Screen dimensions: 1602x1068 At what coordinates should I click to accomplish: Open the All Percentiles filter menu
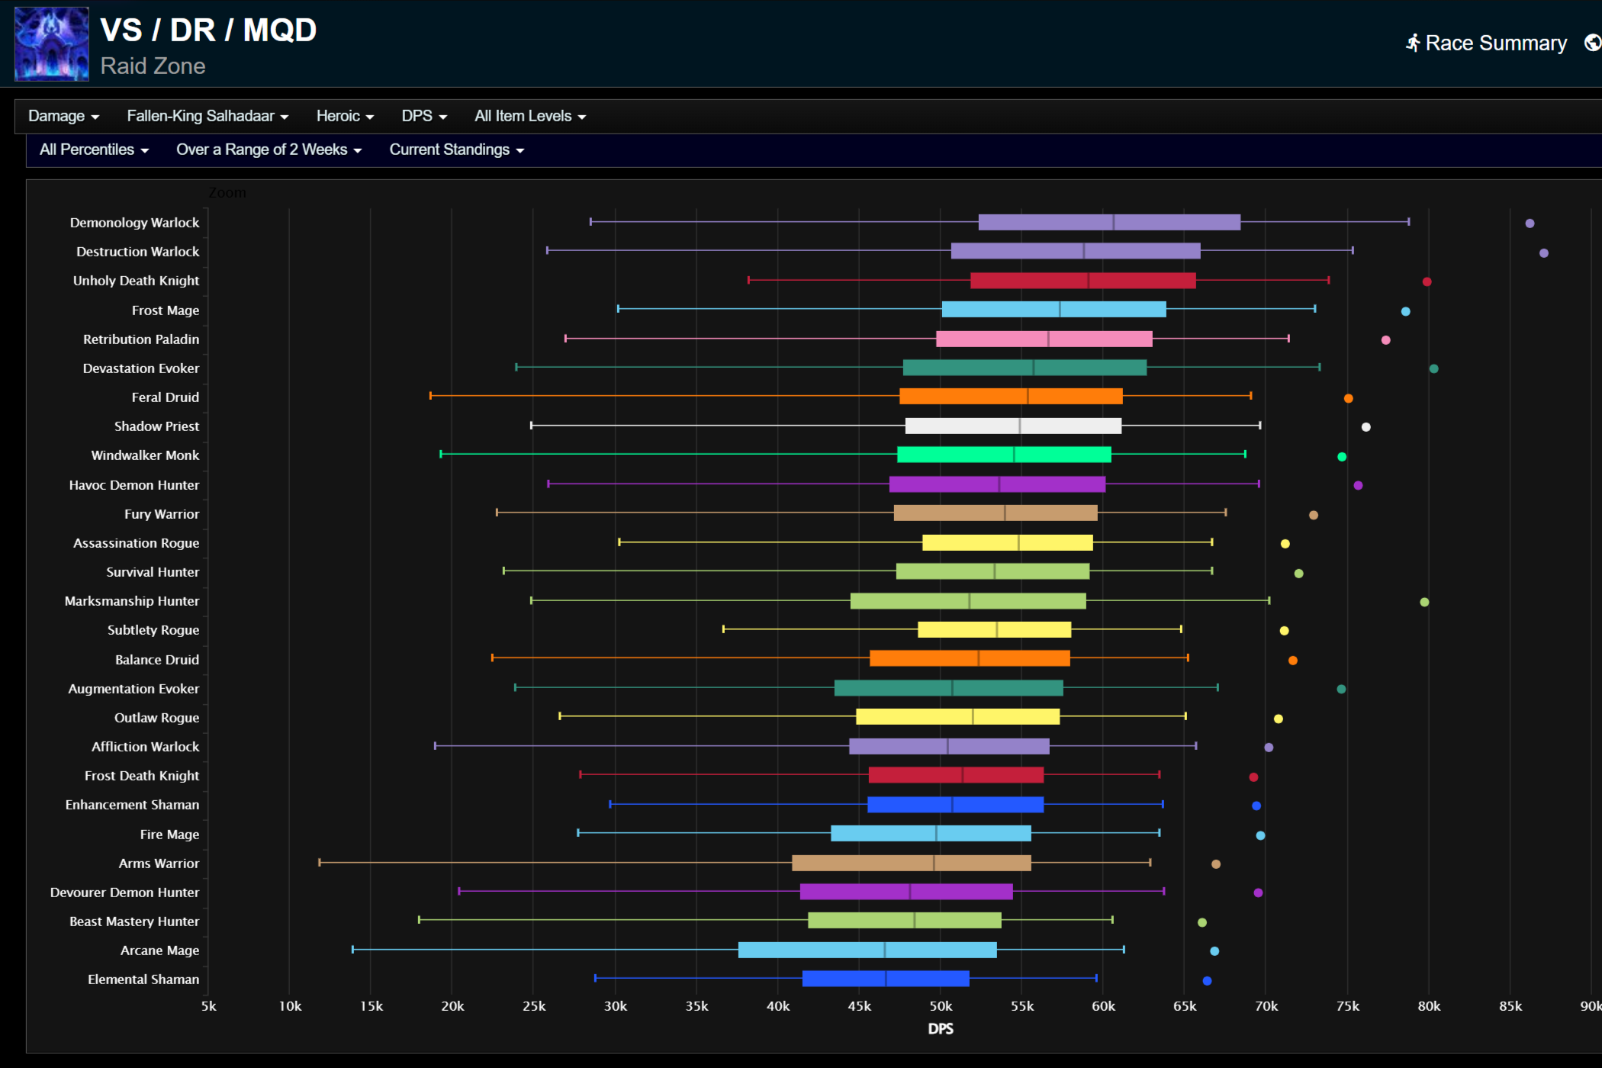pyautogui.click(x=94, y=150)
